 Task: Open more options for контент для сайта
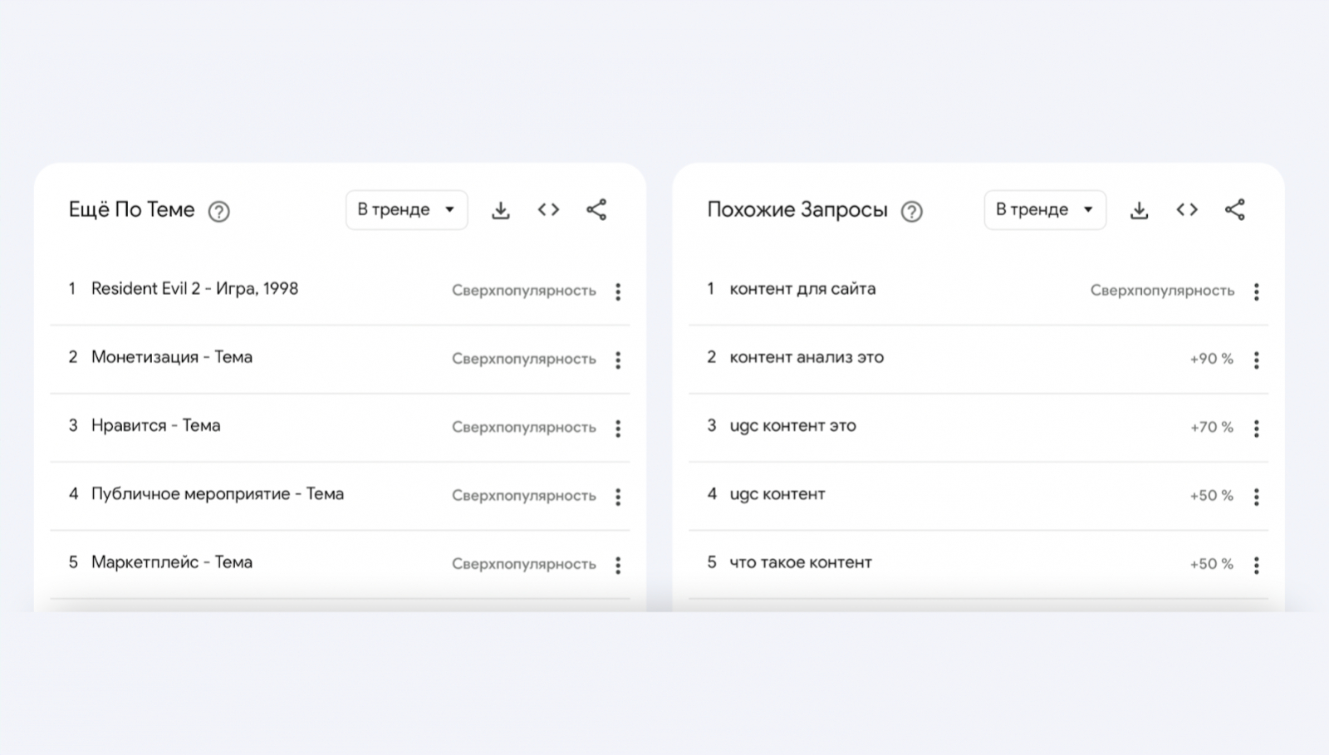pos(1256,292)
